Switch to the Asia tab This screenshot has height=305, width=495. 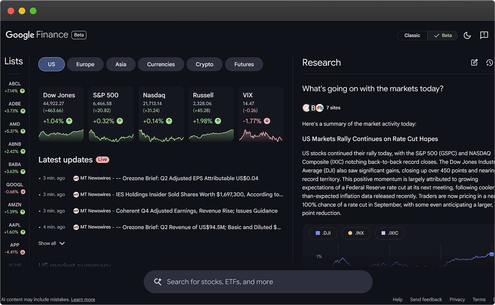coord(121,64)
